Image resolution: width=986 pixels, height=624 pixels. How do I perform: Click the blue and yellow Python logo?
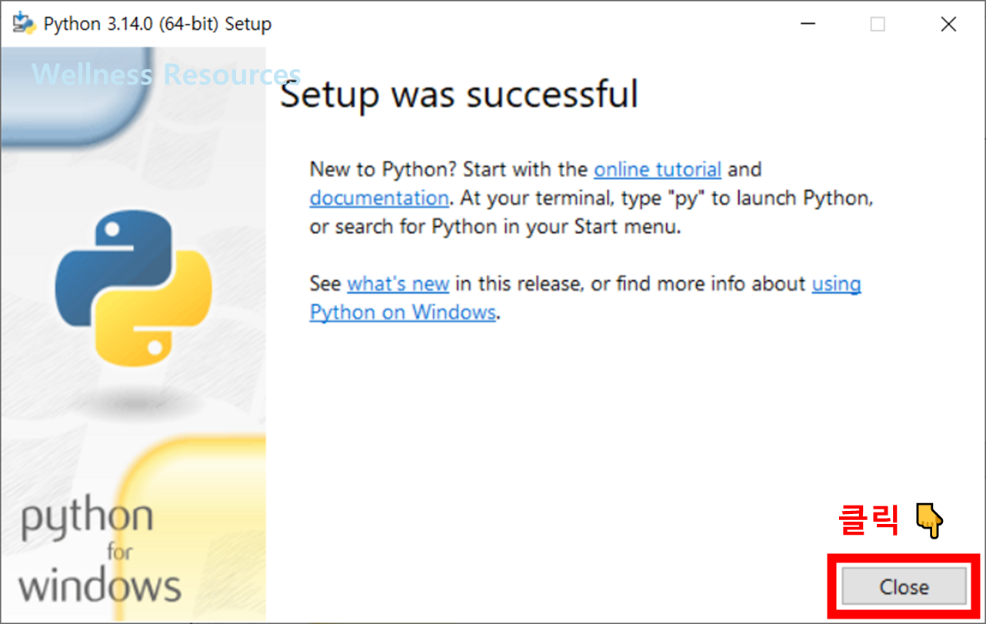pyautogui.click(x=134, y=289)
